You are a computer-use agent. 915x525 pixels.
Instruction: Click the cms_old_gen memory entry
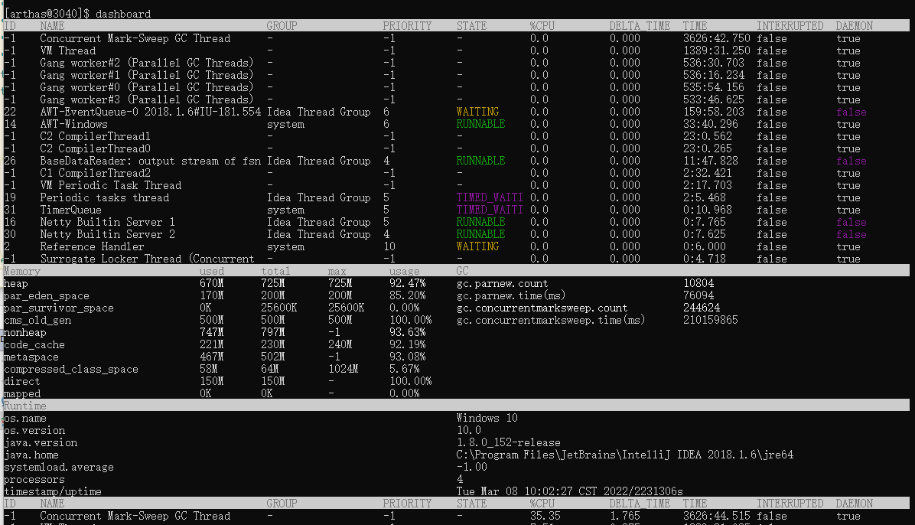pyautogui.click(x=35, y=320)
